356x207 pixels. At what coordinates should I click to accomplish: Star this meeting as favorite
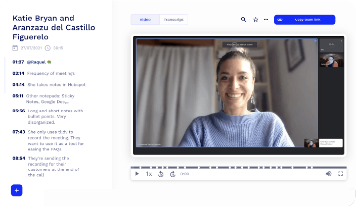255,20
